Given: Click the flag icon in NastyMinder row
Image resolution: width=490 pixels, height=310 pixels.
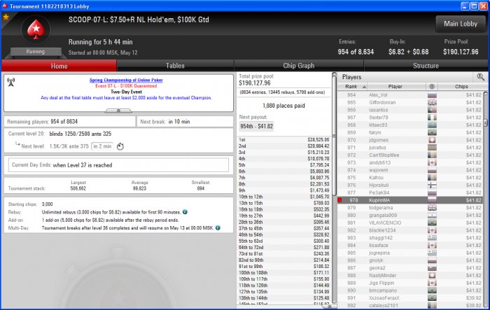Looking at the screenshot, I should 432,275.
